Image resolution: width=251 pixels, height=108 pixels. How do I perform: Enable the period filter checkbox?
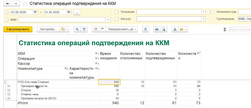[6, 12]
